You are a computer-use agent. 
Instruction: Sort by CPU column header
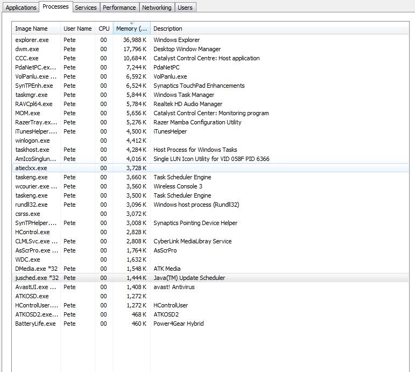point(104,29)
